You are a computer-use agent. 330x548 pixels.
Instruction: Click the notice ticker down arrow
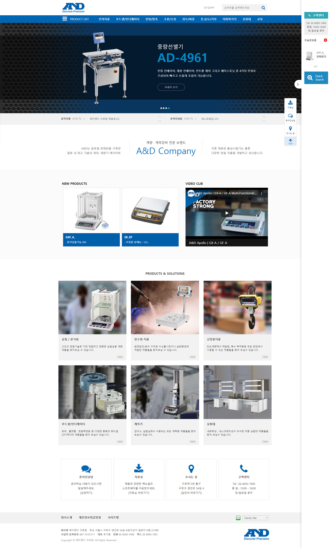click(160, 121)
